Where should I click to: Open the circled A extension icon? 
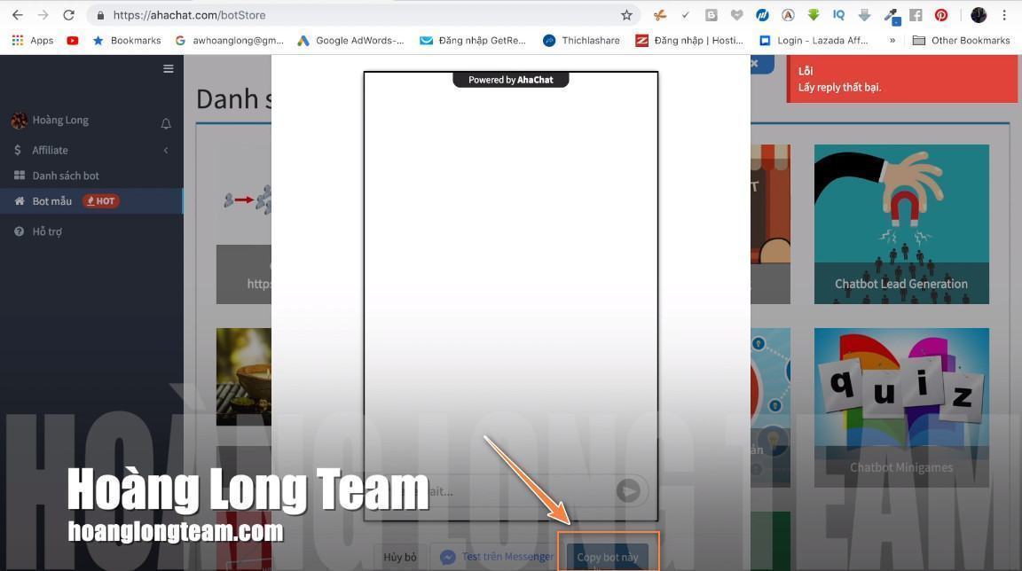coord(788,15)
